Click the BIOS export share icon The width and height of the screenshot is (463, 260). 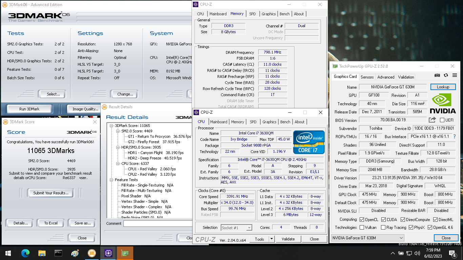(x=432, y=120)
